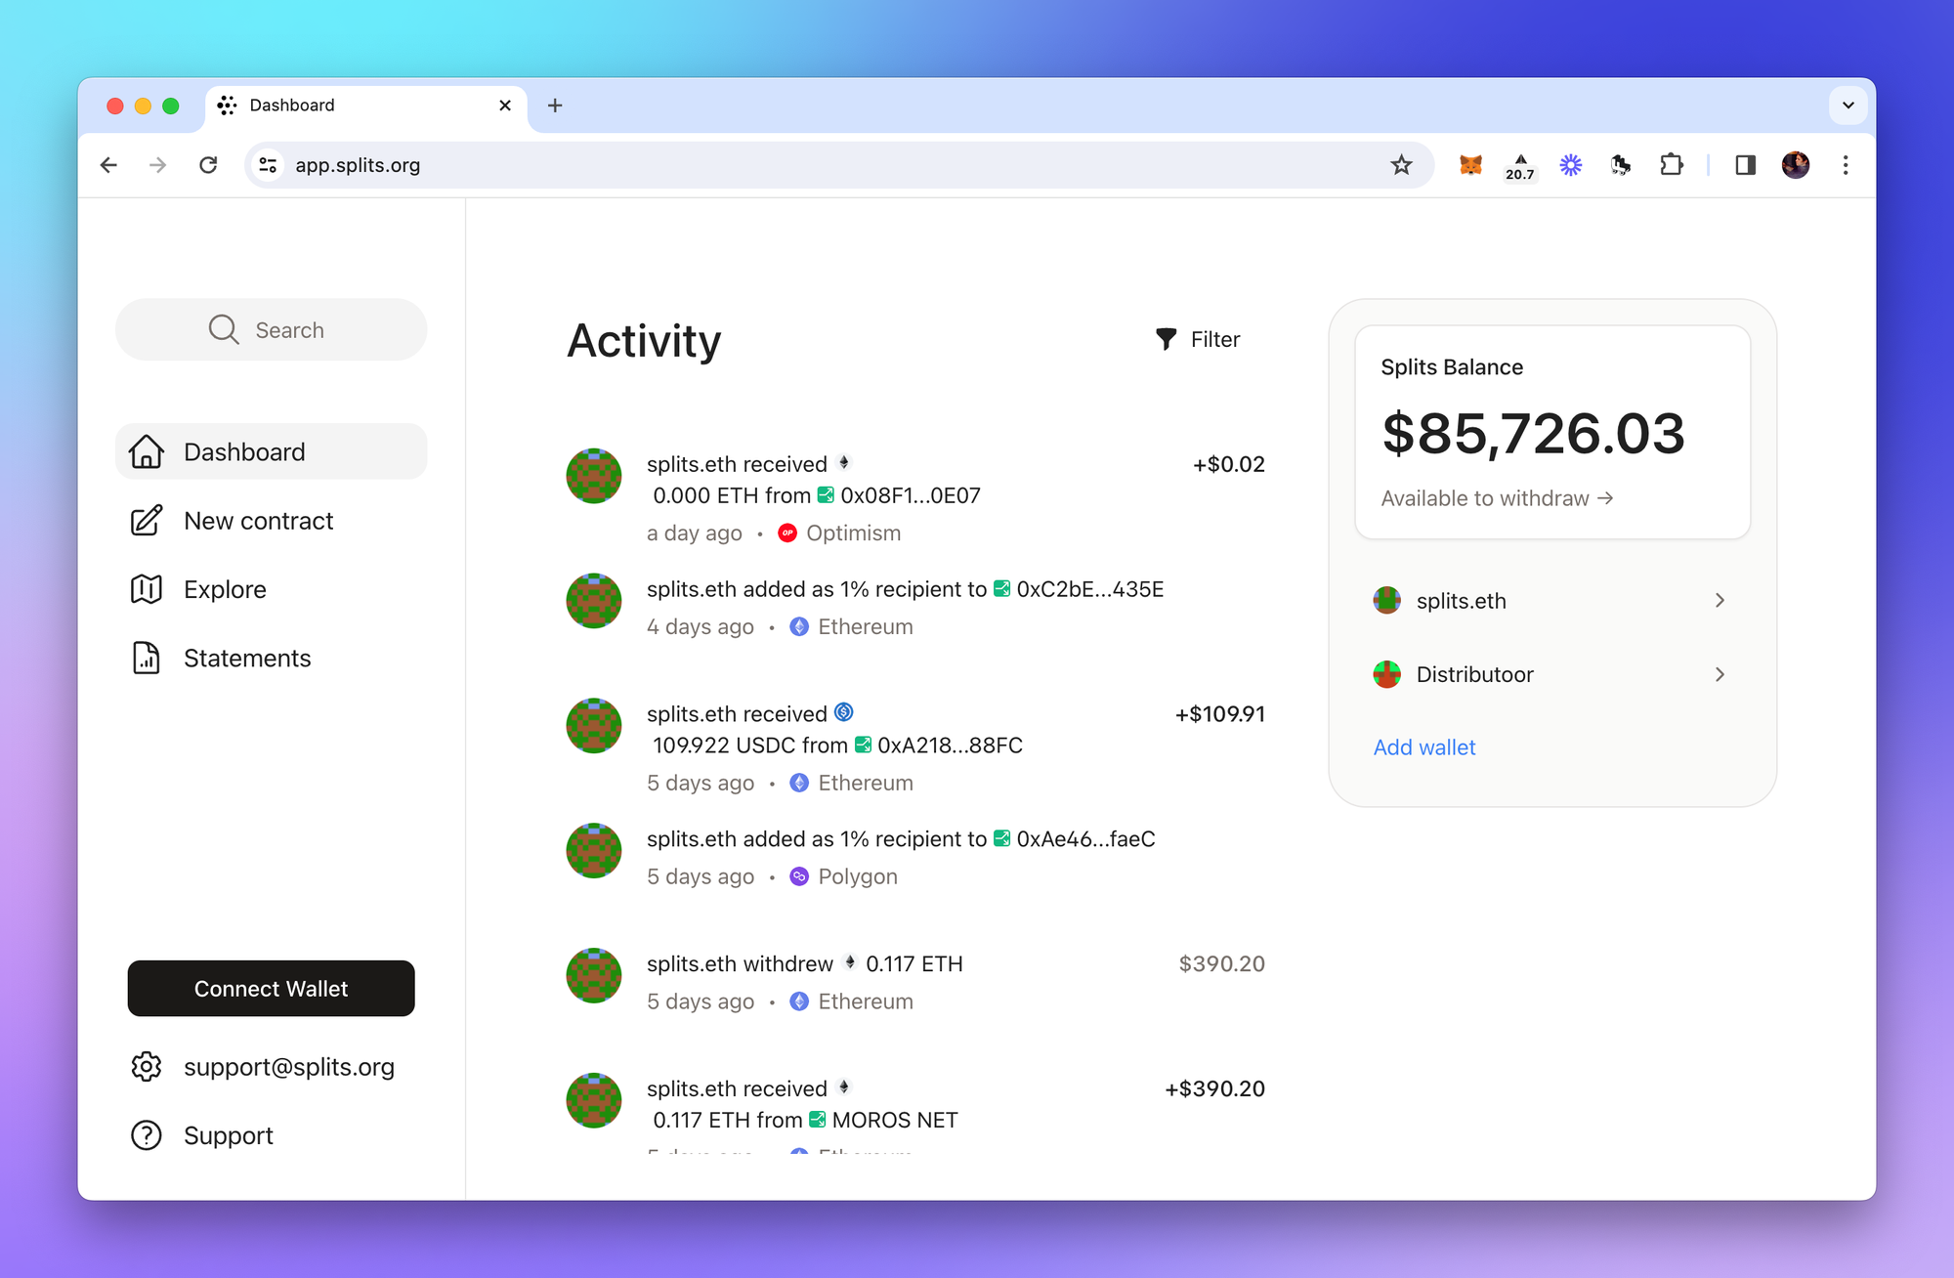Viewport: 1954px width, 1278px height.
Task: Click the Filter funnel icon
Action: [1166, 339]
